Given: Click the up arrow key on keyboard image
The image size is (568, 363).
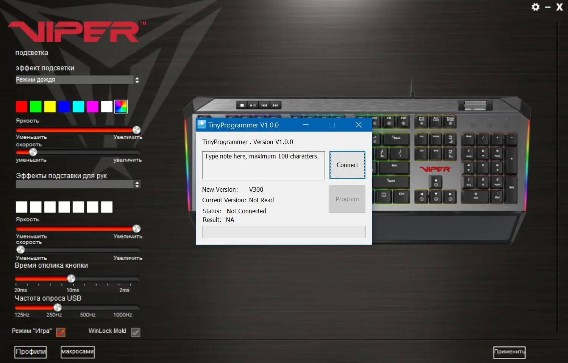Looking at the screenshot, I should click(436, 182).
